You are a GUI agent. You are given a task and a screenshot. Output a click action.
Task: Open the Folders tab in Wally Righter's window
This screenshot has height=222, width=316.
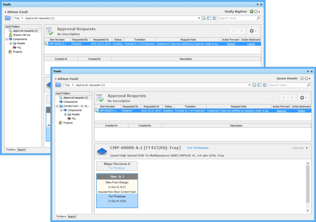(11, 150)
